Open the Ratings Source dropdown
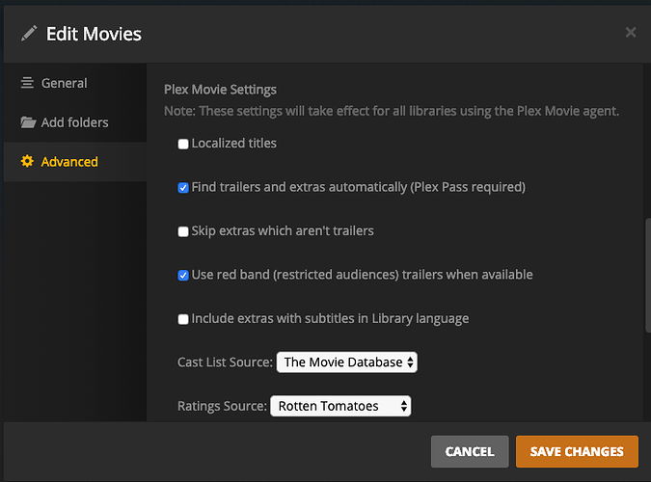The width and height of the screenshot is (651, 482). [340, 406]
